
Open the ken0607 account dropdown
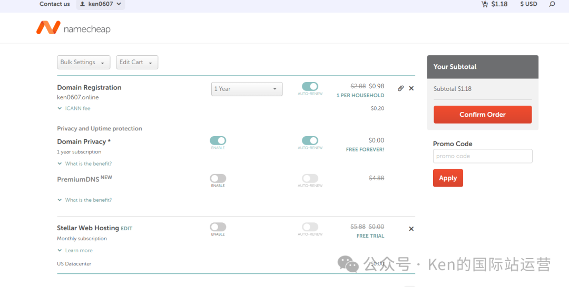[x=101, y=4]
